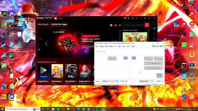198x111 pixels.
Task: Click the taskbar search box Digite aqui para pesquisar
Action: pos(23,109)
